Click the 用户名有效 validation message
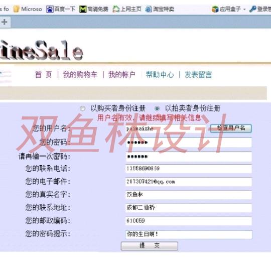Image resolution: width=271 pixels, height=271 pixels. 149,118
